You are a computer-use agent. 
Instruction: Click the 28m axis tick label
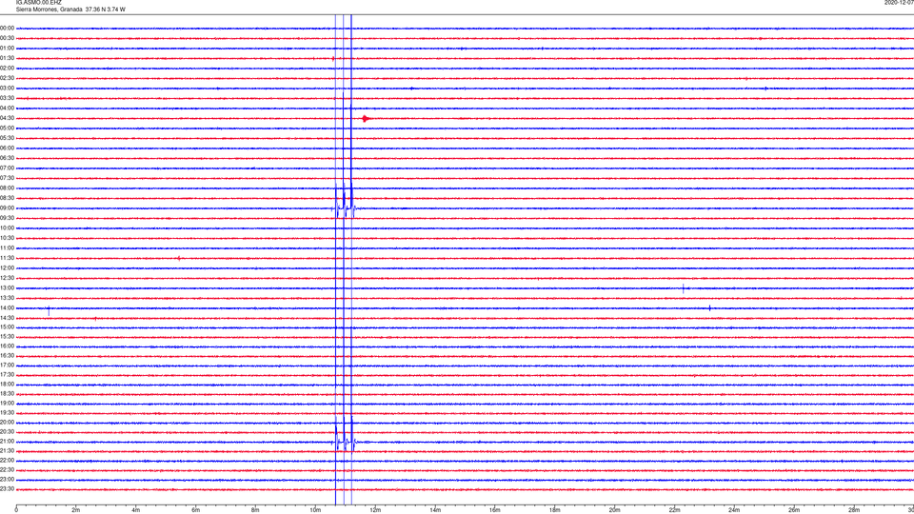point(854,510)
